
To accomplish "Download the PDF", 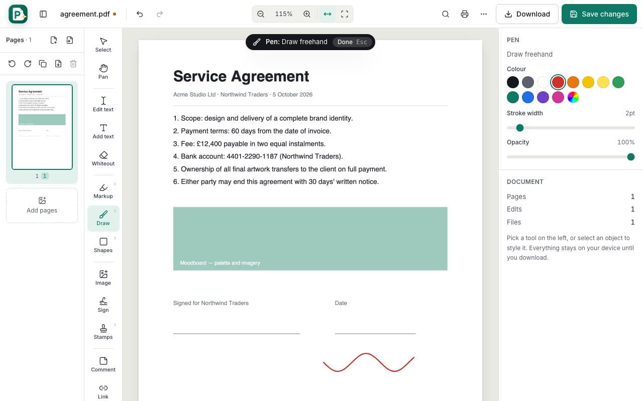I will [x=527, y=14].
